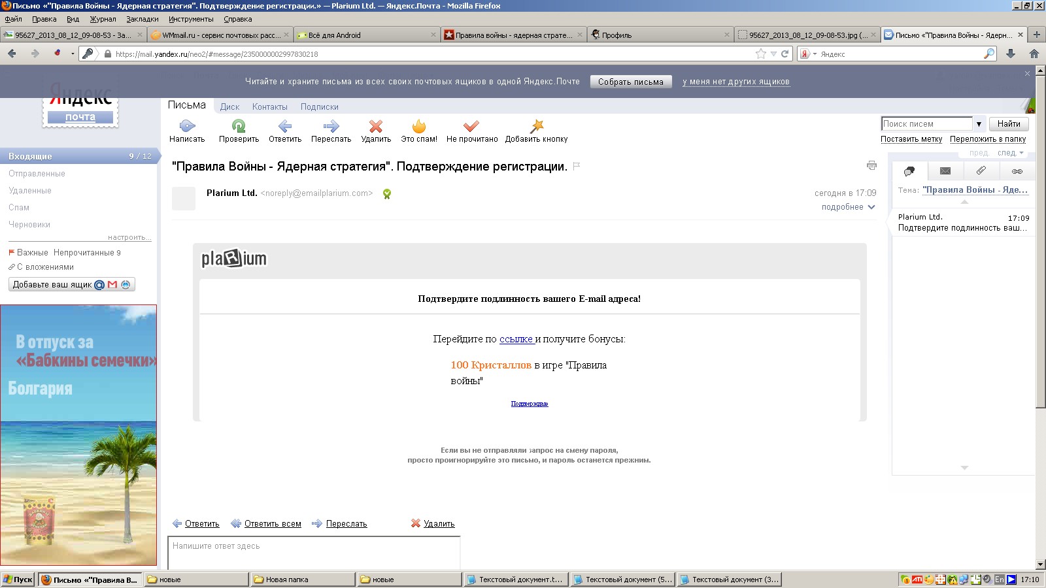
Task: Click the volume speaker tray icon
Action: [x=987, y=580]
